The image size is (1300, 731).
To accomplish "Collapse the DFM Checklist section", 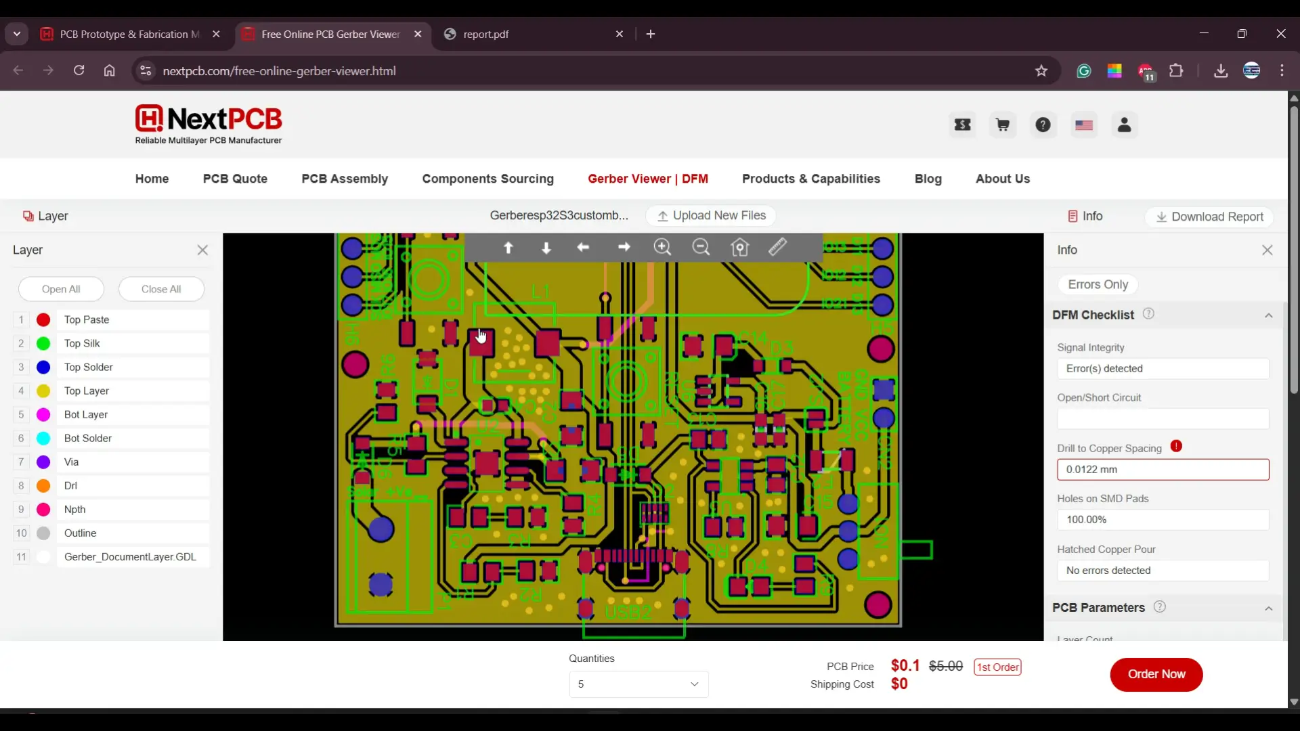I will pyautogui.click(x=1270, y=315).
